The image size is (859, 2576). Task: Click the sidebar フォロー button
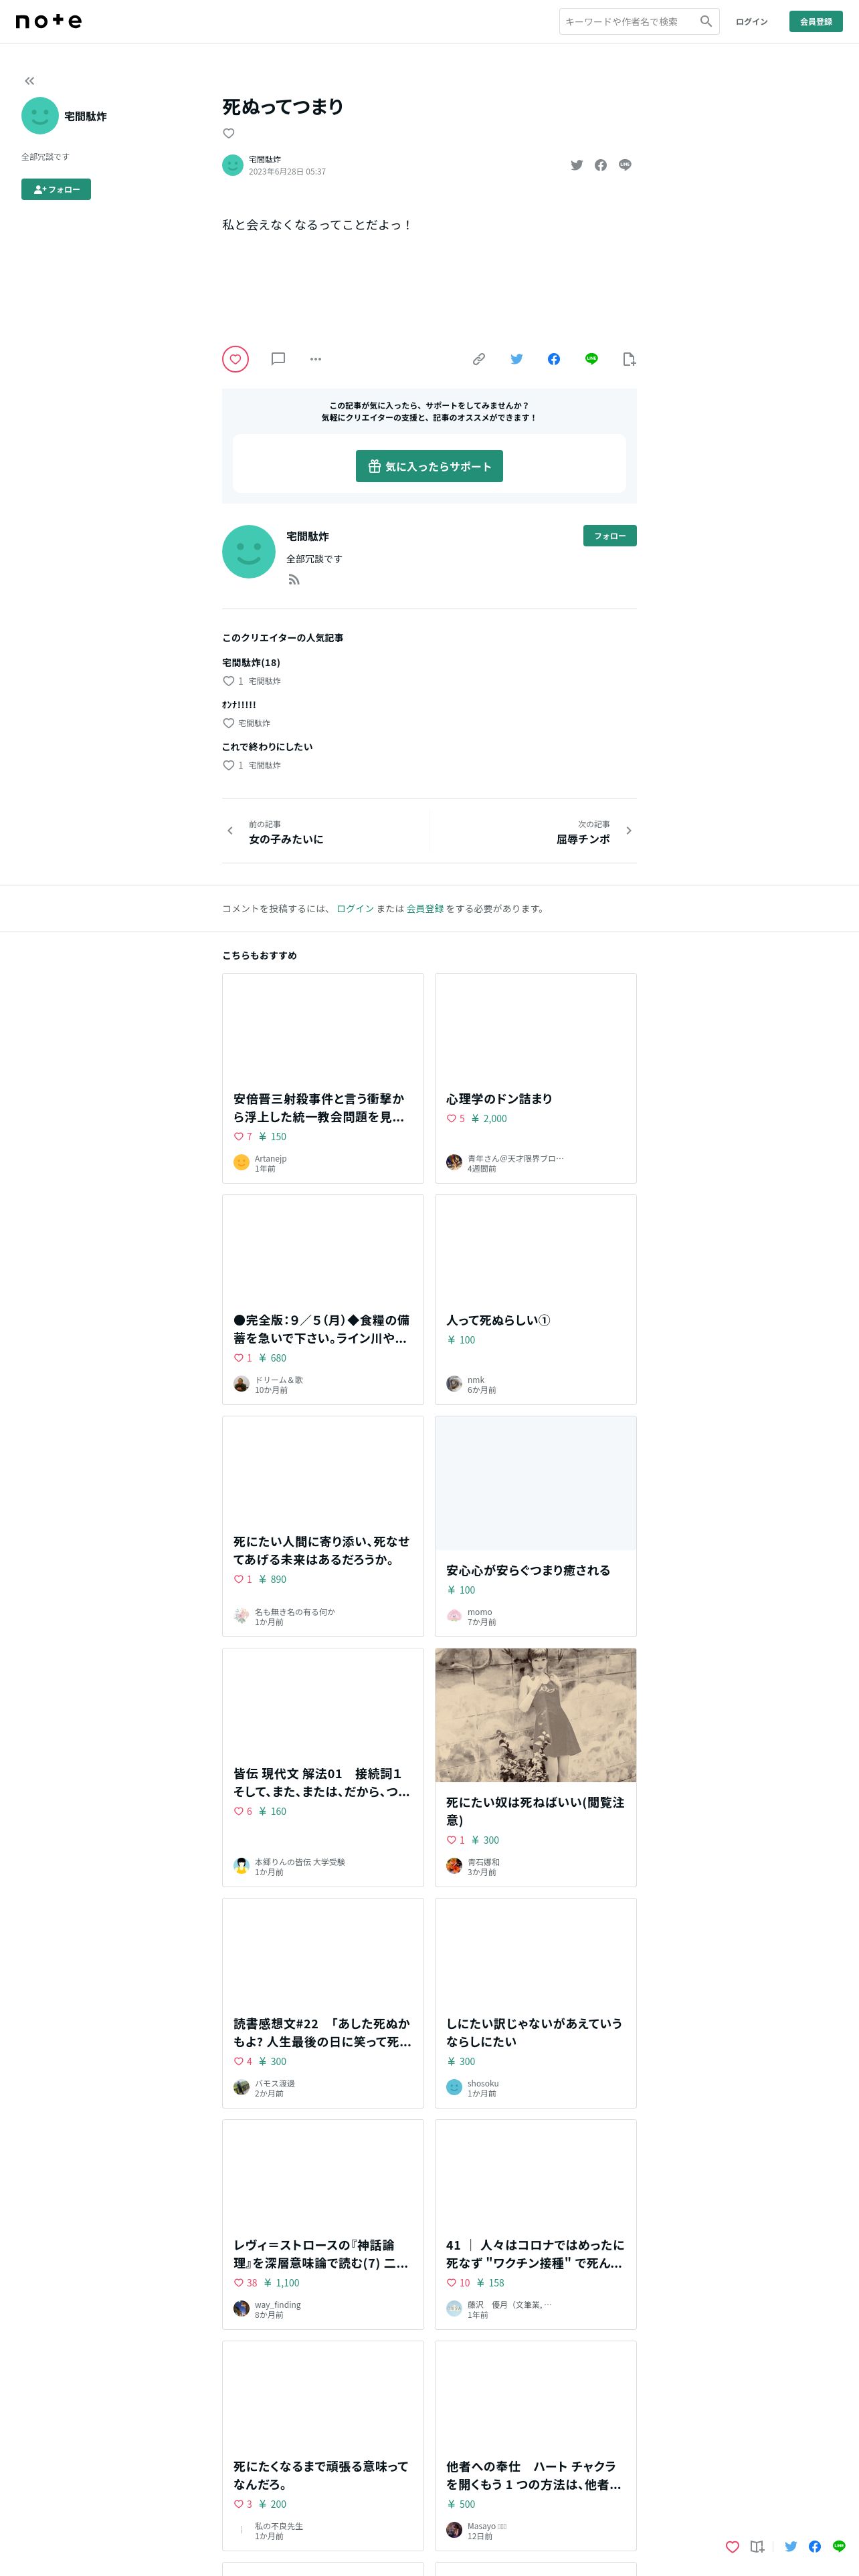pos(56,189)
